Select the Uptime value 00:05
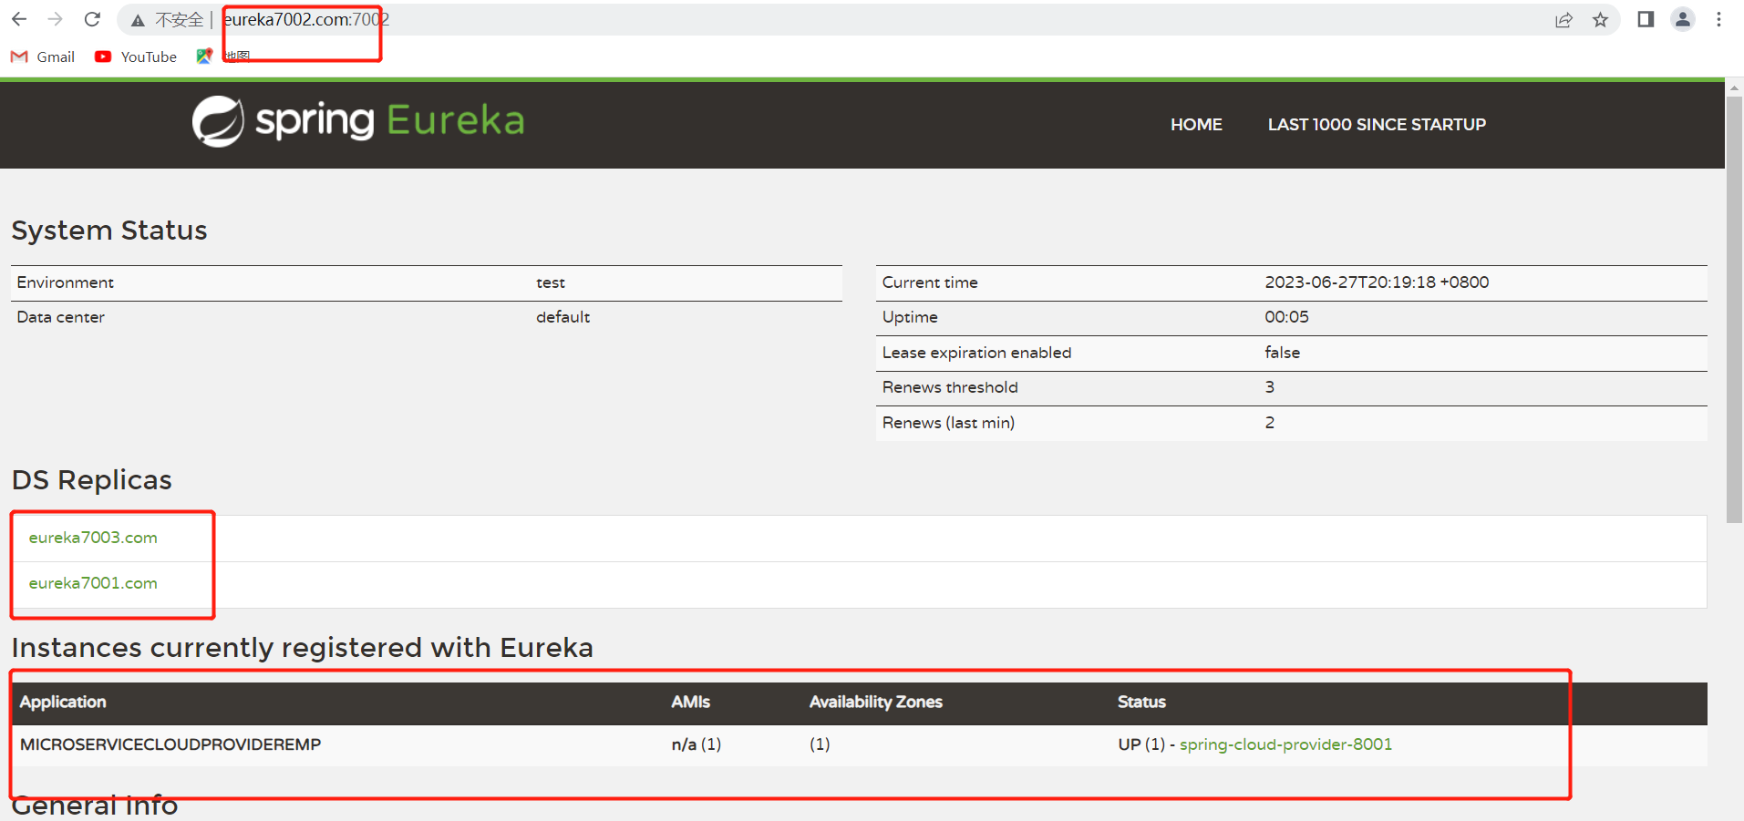This screenshot has width=1744, height=821. tap(1286, 317)
